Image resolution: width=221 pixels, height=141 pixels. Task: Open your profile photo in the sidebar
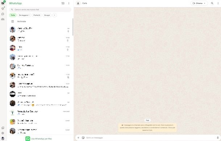pyautogui.click(x=3, y=138)
